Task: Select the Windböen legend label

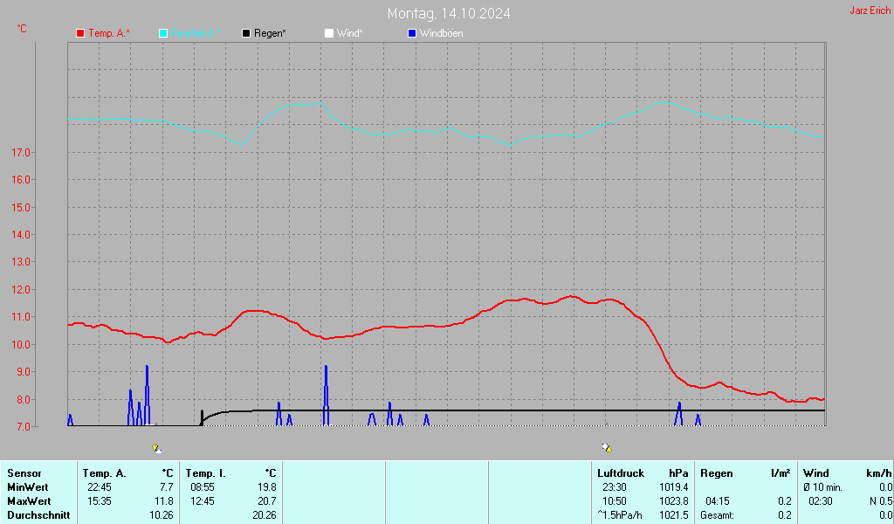Action: pyautogui.click(x=442, y=33)
